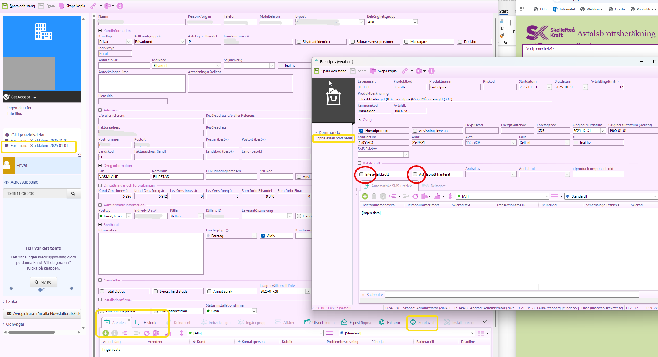
Task: Open the Behörighetsgrupp dropdown
Action: 415,22
